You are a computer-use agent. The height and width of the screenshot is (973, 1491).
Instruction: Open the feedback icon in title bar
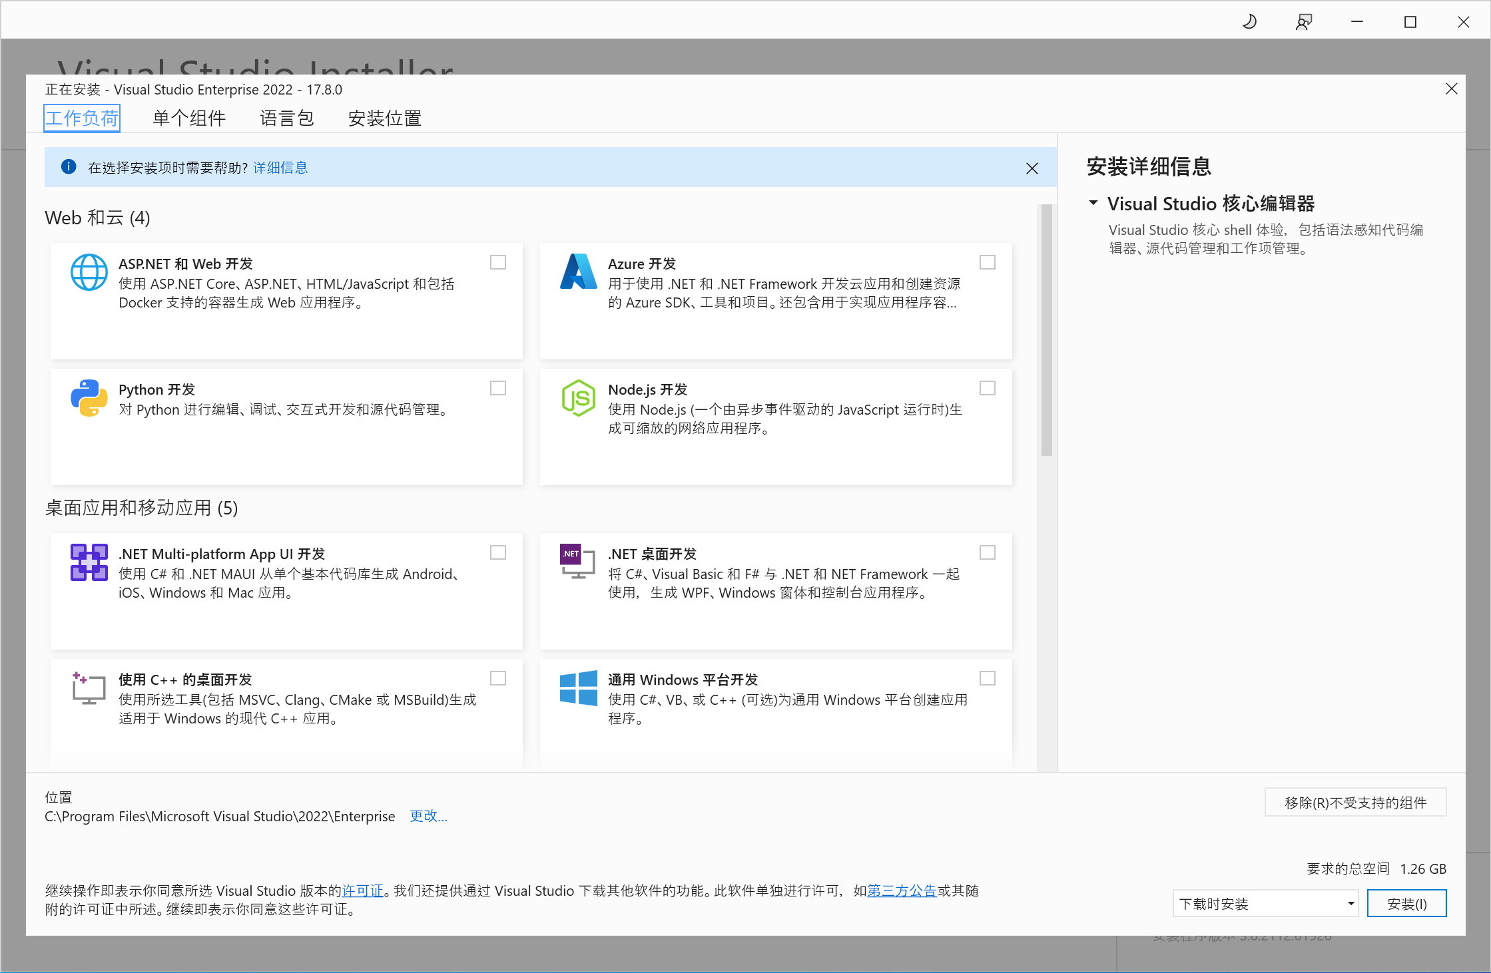(x=1304, y=22)
